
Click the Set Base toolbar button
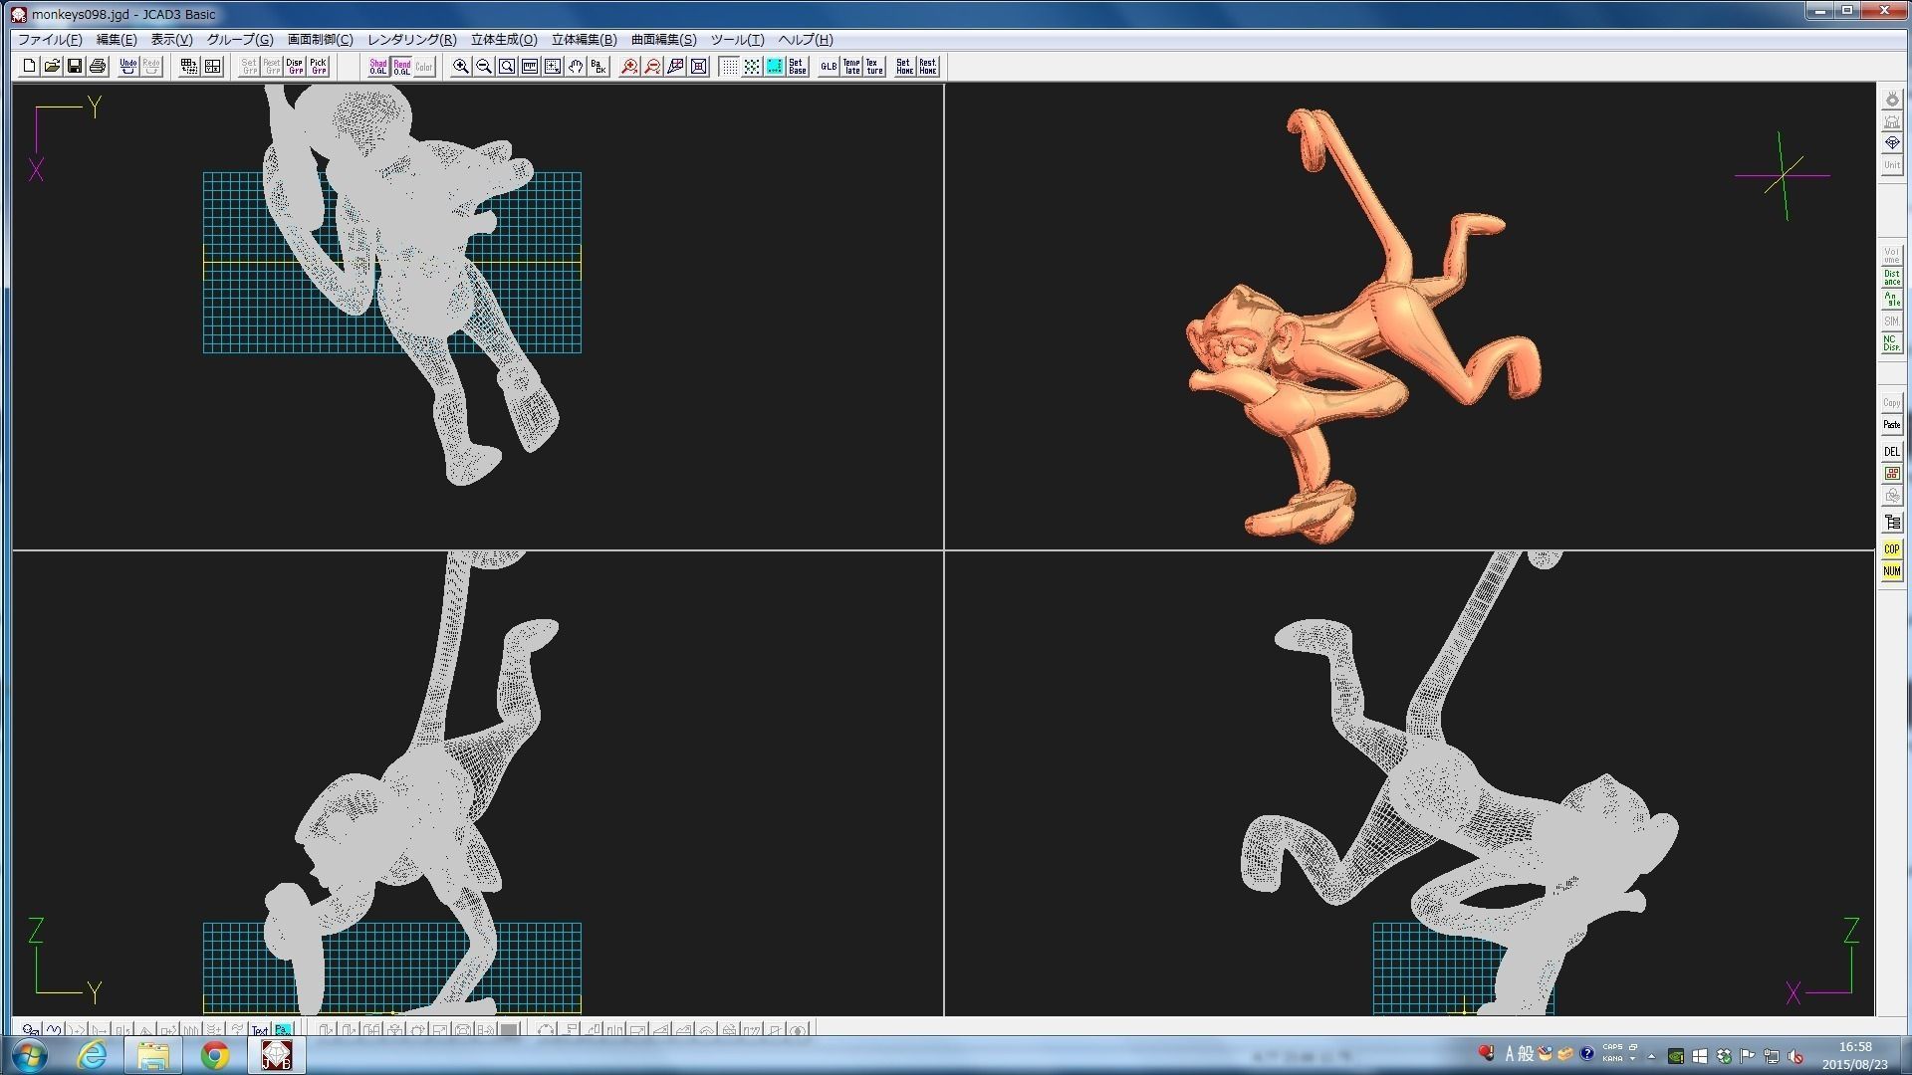pos(798,67)
